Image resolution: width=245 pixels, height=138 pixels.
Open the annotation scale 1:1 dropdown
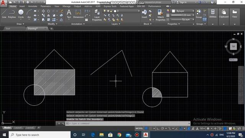[203, 128]
